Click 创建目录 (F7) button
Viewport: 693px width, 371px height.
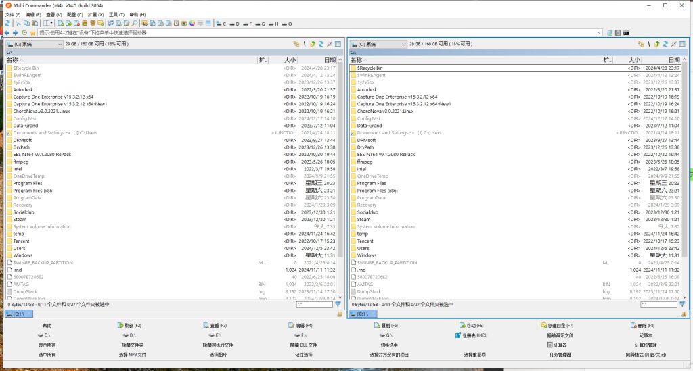coord(558,326)
